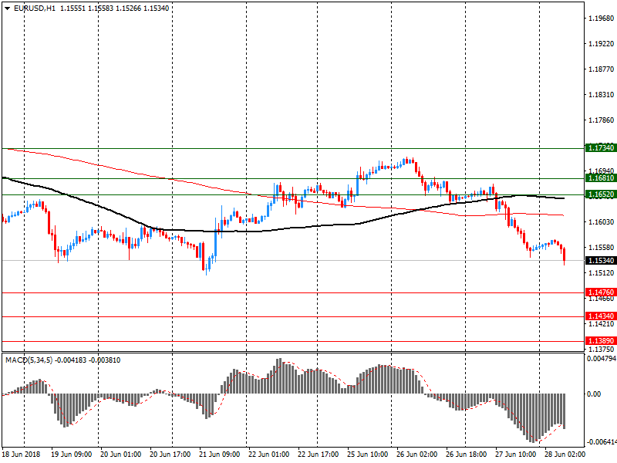Select the red 1.14340 support level tag
This screenshot has height=463, width=617.
click(x=600, y=316)
